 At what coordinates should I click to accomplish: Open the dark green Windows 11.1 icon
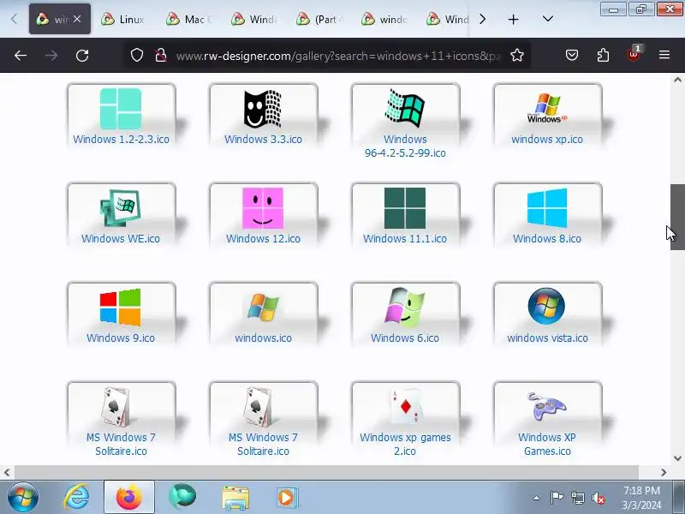point(405,208)
